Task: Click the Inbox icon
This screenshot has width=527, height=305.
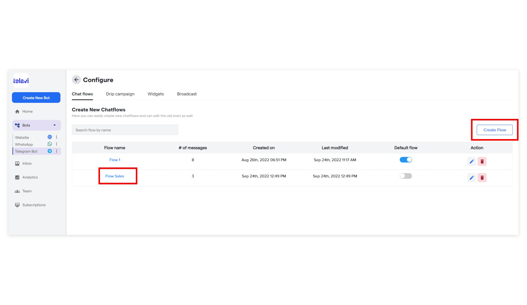Action: tap(17, 164)
